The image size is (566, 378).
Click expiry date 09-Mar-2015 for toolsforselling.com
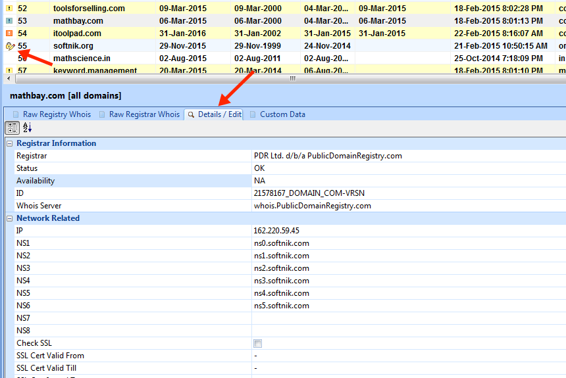(183, 9)
